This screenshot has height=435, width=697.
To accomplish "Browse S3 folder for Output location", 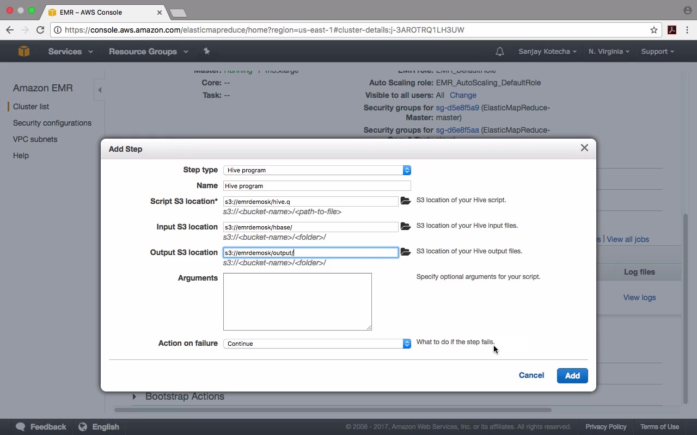I will coord(405,252).
